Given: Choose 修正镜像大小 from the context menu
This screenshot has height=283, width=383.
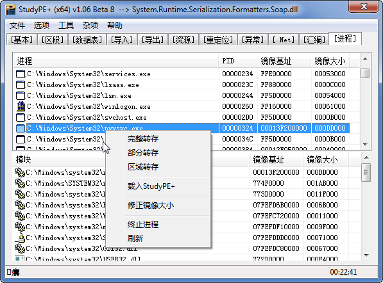Looking at the screenshot, I should [158, 206].
